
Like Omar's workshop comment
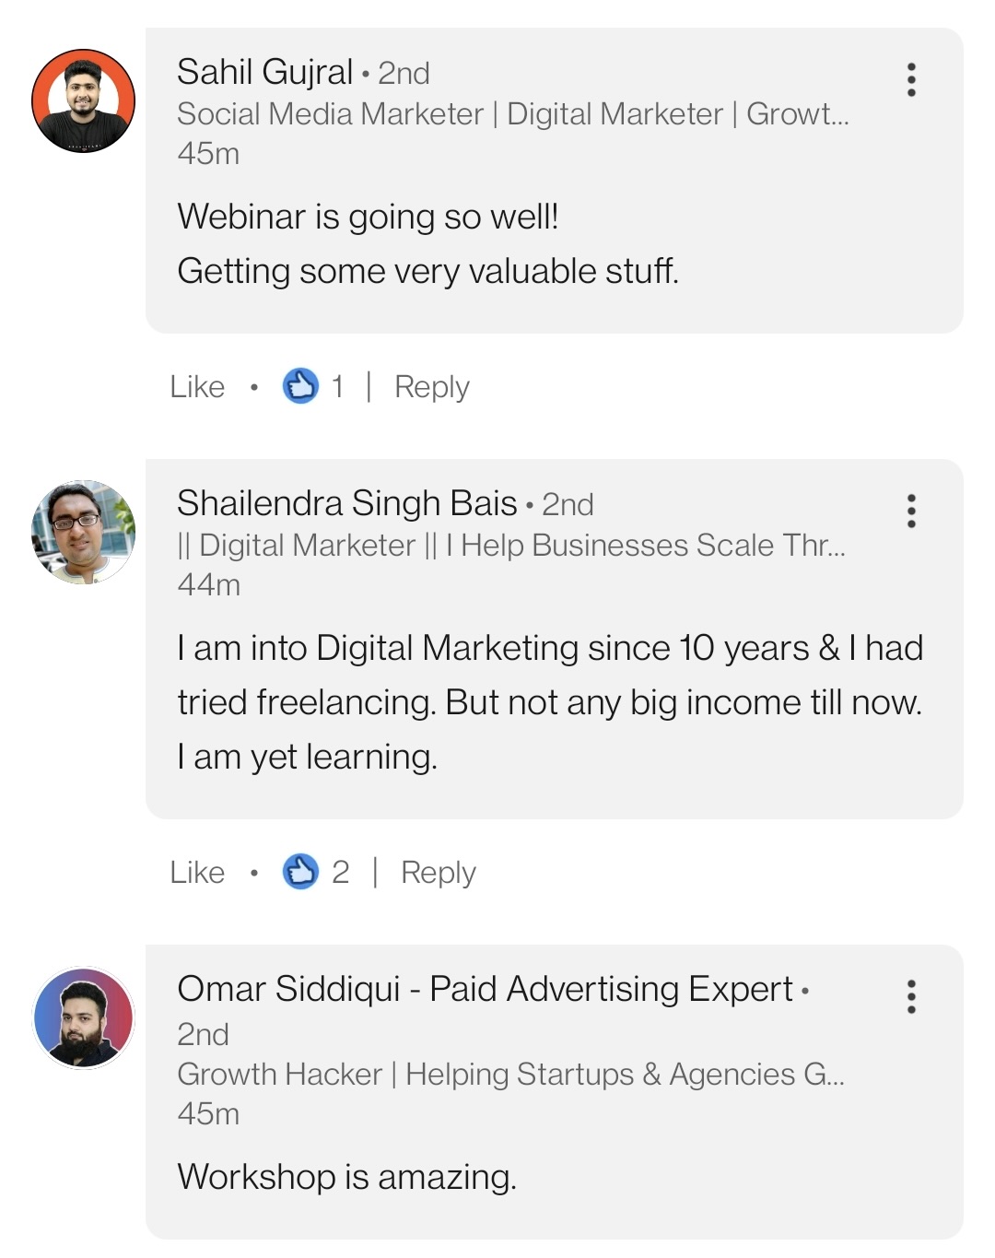click(196, 1253)
